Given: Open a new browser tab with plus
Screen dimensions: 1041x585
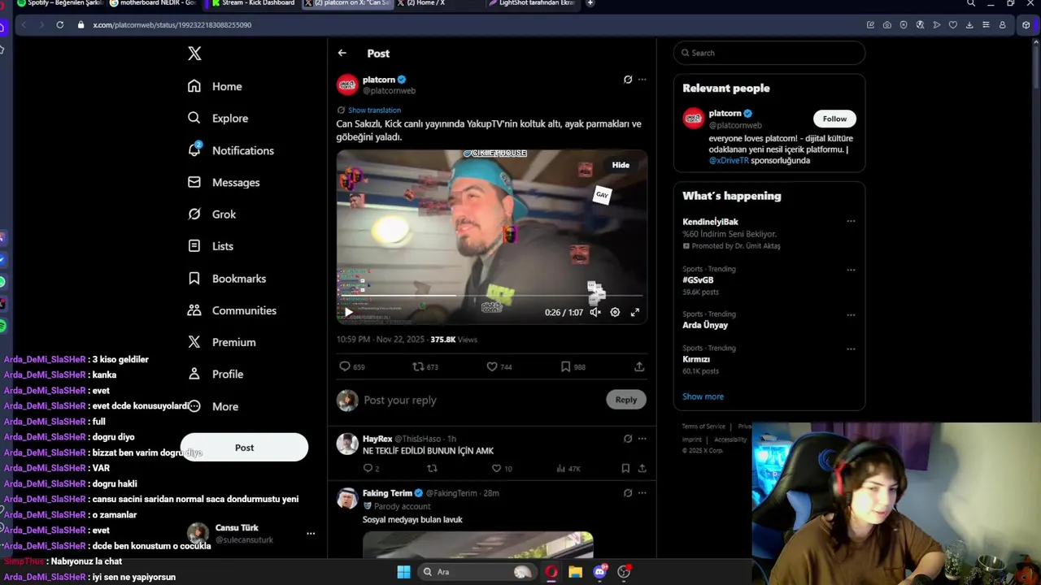Looking at the screenshot, I should point(590,3).
